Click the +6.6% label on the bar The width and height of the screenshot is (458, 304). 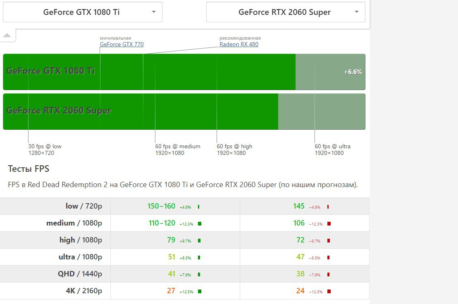[x=353, y=72]
